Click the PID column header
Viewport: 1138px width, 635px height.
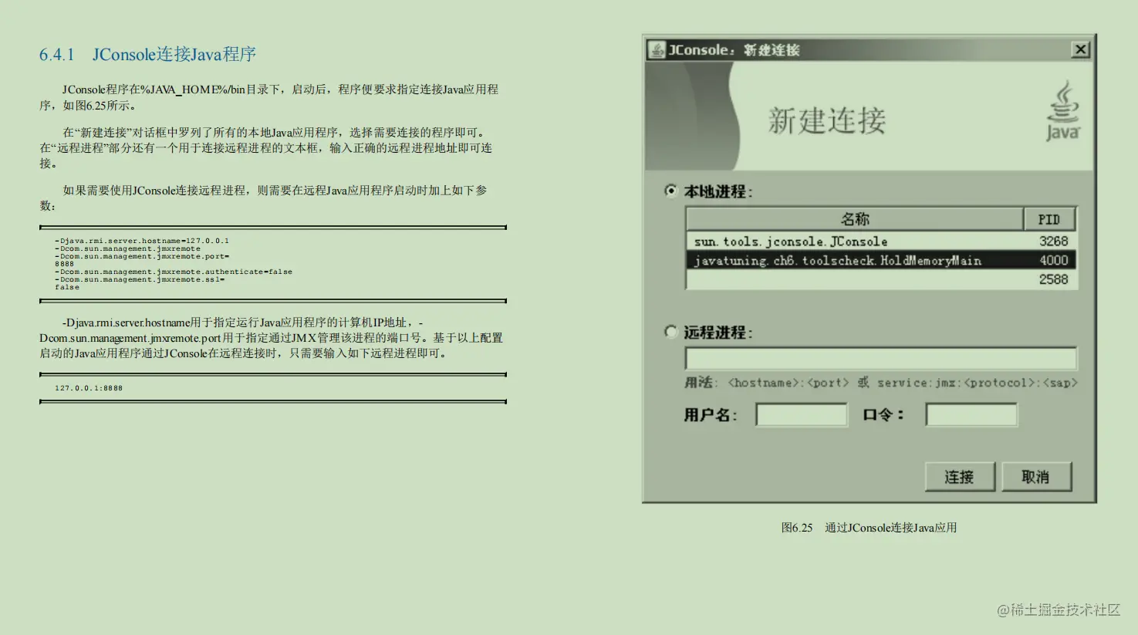coord(1049,218)
